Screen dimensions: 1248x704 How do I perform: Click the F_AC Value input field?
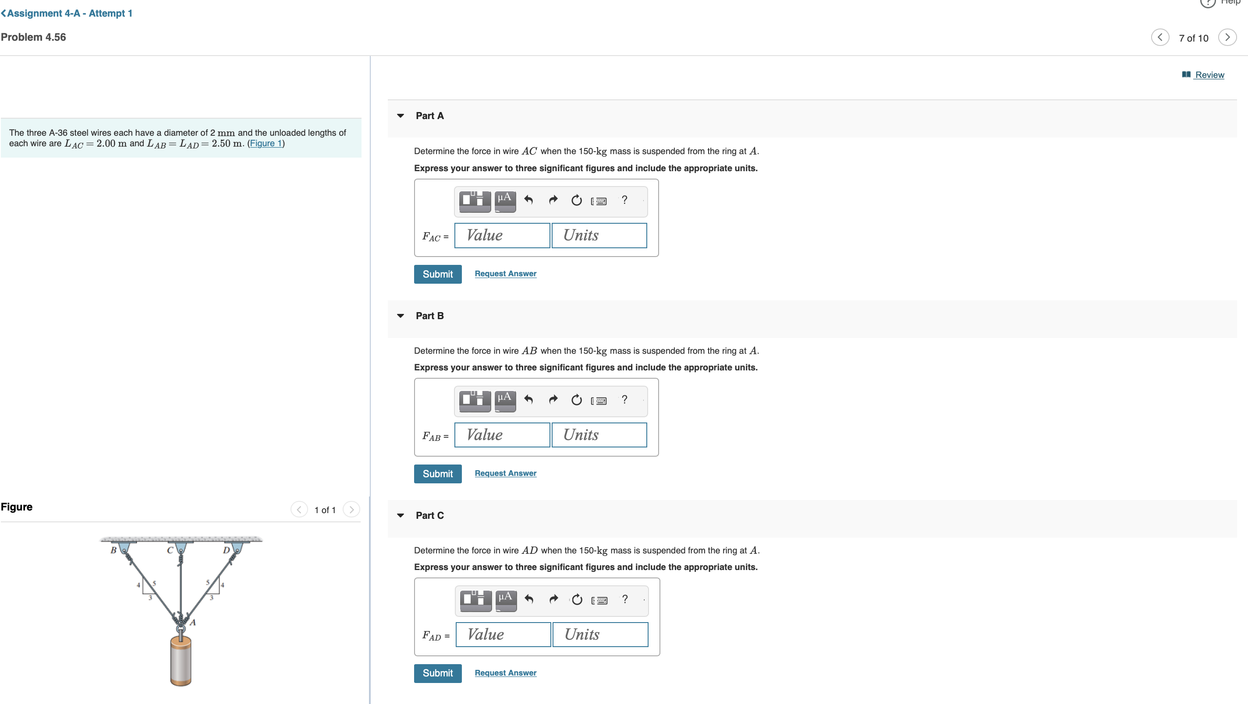(x=502, y=235)
